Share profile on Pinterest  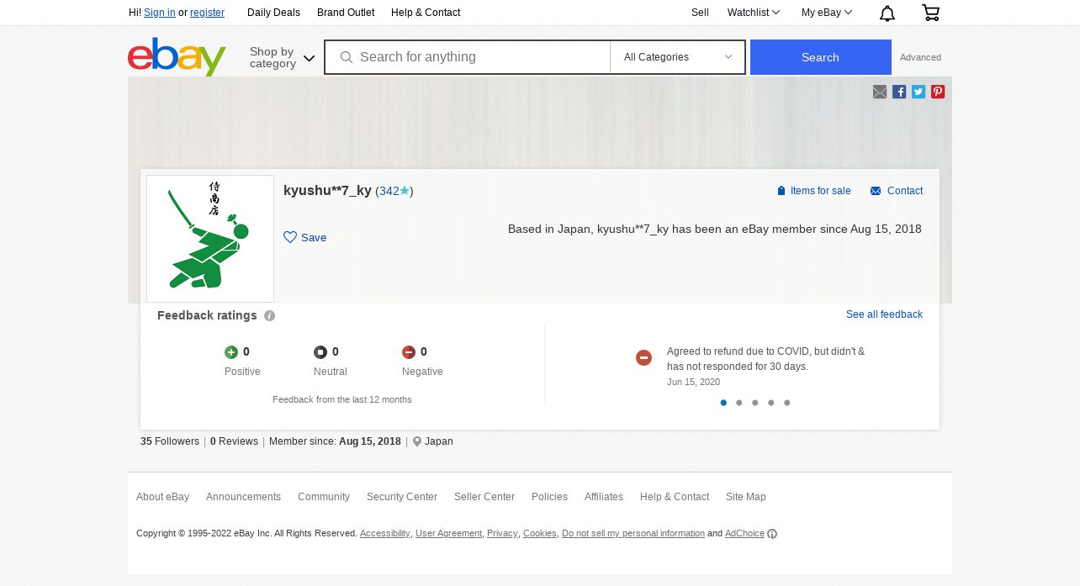pos(938,92)
